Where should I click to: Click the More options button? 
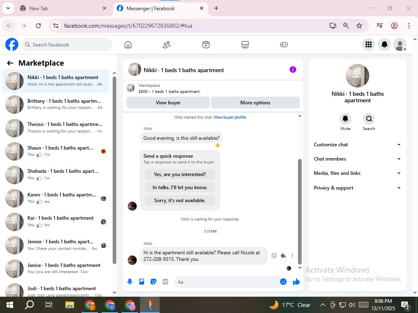[255, 102]
